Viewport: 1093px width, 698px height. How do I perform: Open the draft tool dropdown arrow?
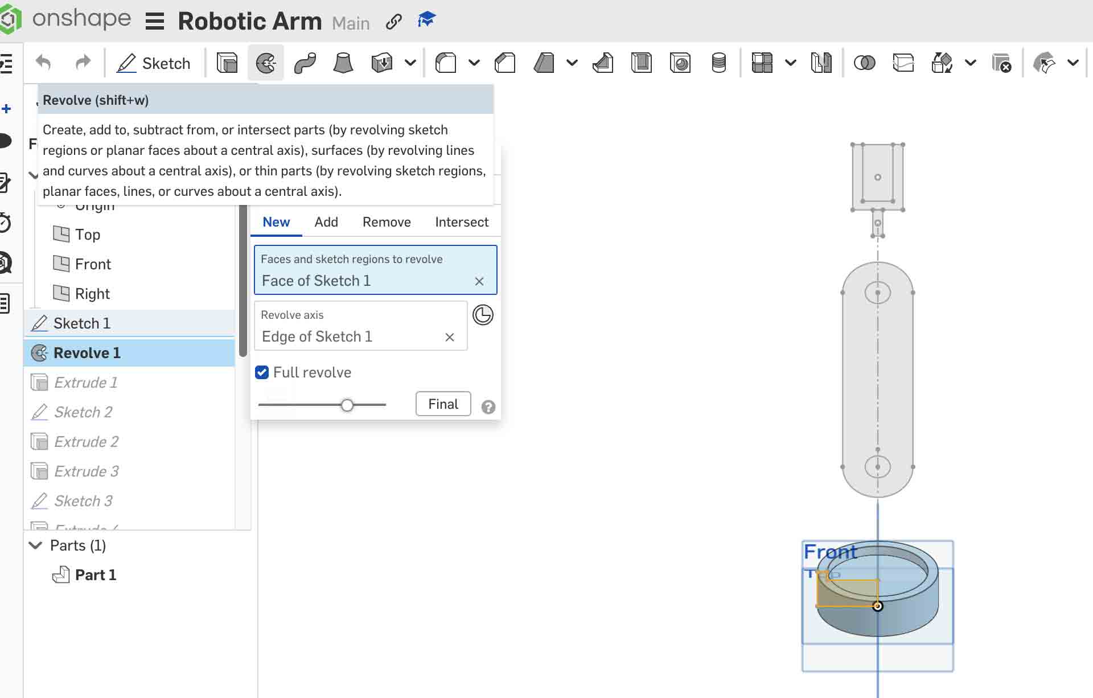[x=572, y=63]
